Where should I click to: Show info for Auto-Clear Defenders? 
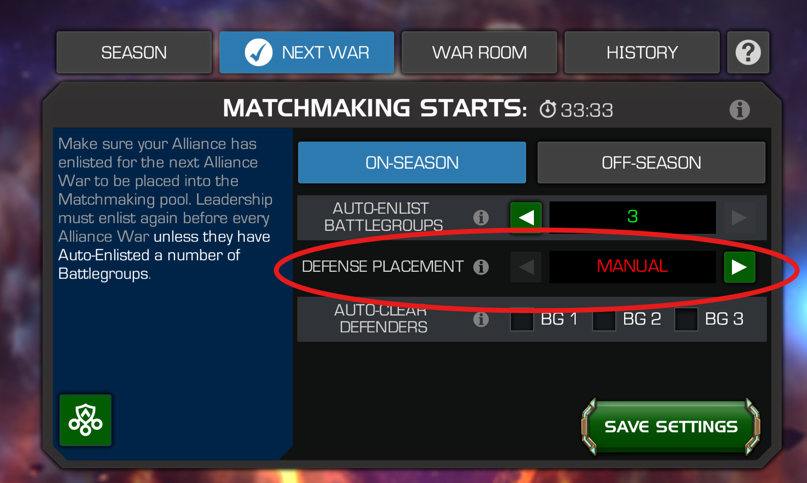tap(481, 319)
